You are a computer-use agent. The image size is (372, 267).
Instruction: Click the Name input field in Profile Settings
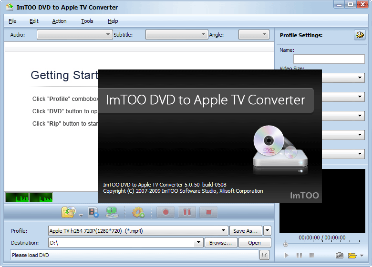point(329,59)
